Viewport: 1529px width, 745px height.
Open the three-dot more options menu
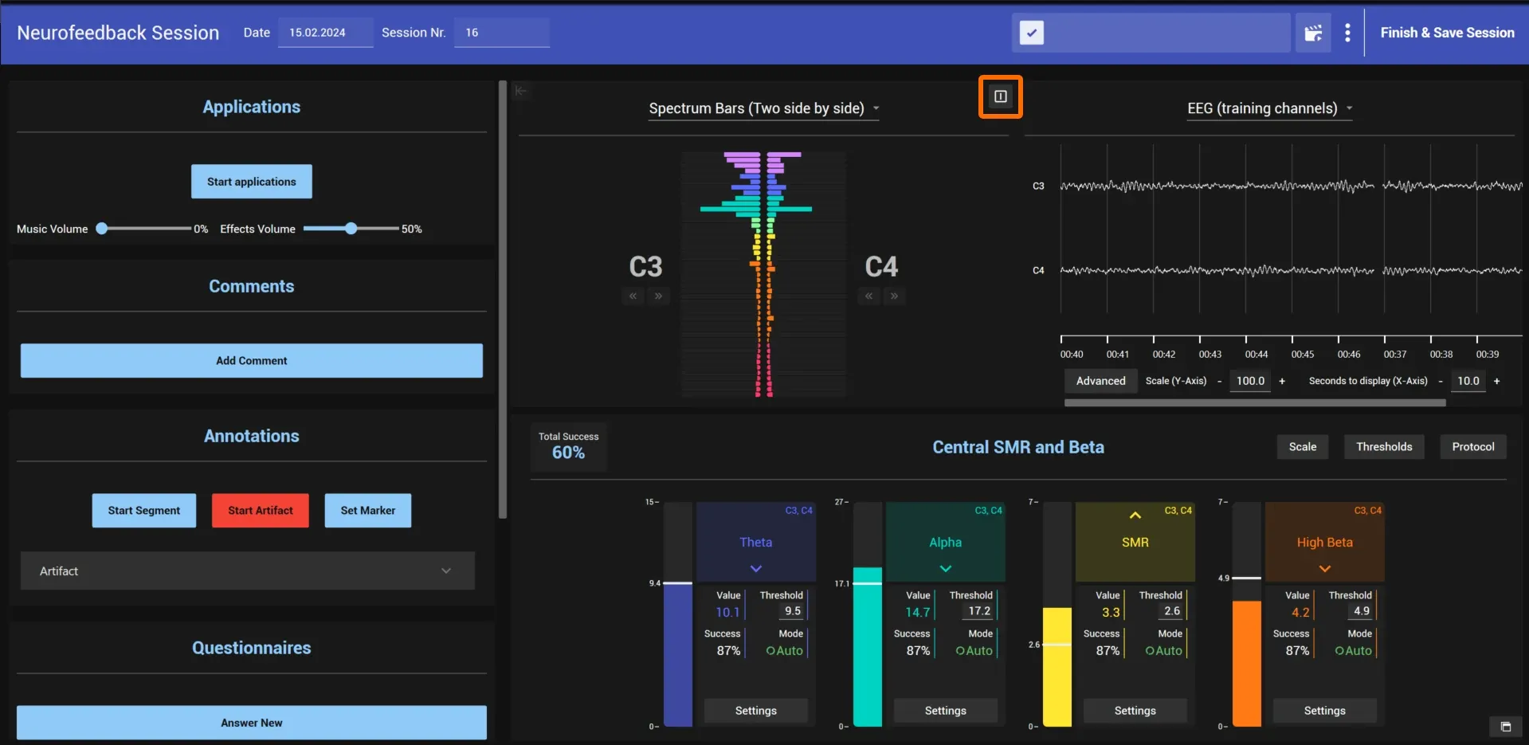click(1347, 33)
